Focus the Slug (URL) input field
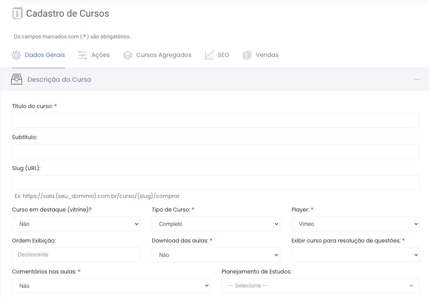 coord(216,182)
